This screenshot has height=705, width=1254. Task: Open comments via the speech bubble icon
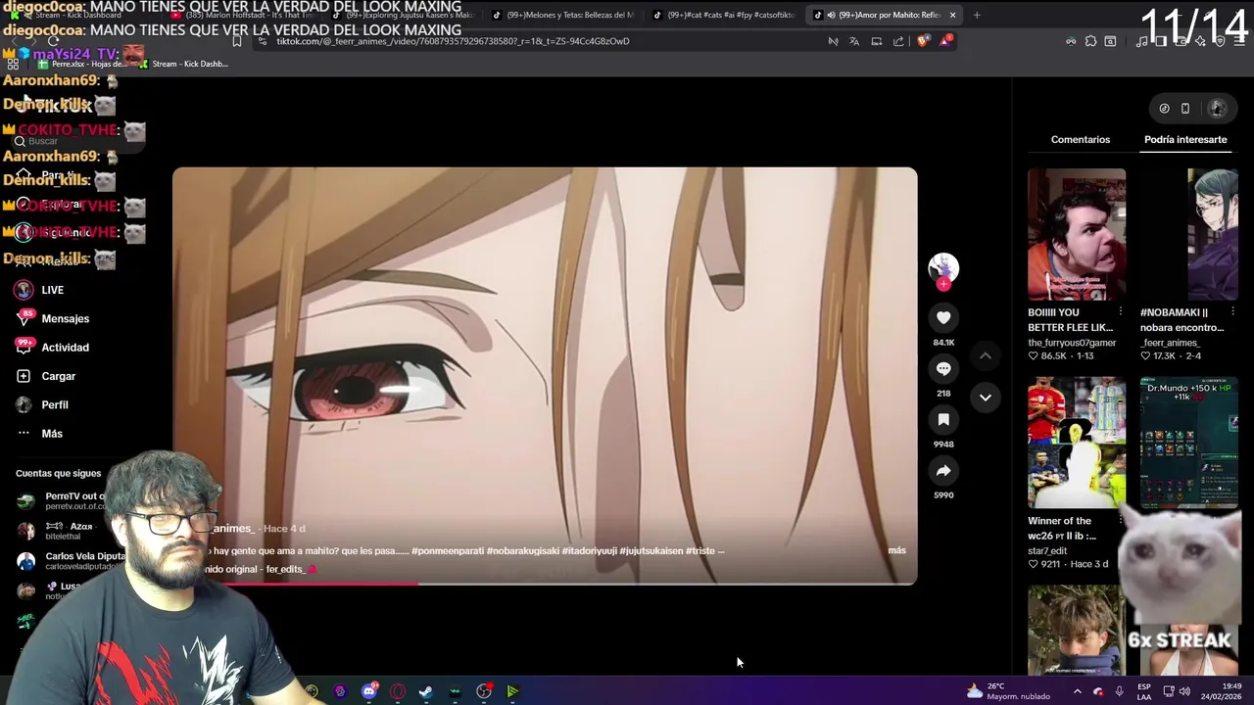pyautogui.click(x=943, y=368)
